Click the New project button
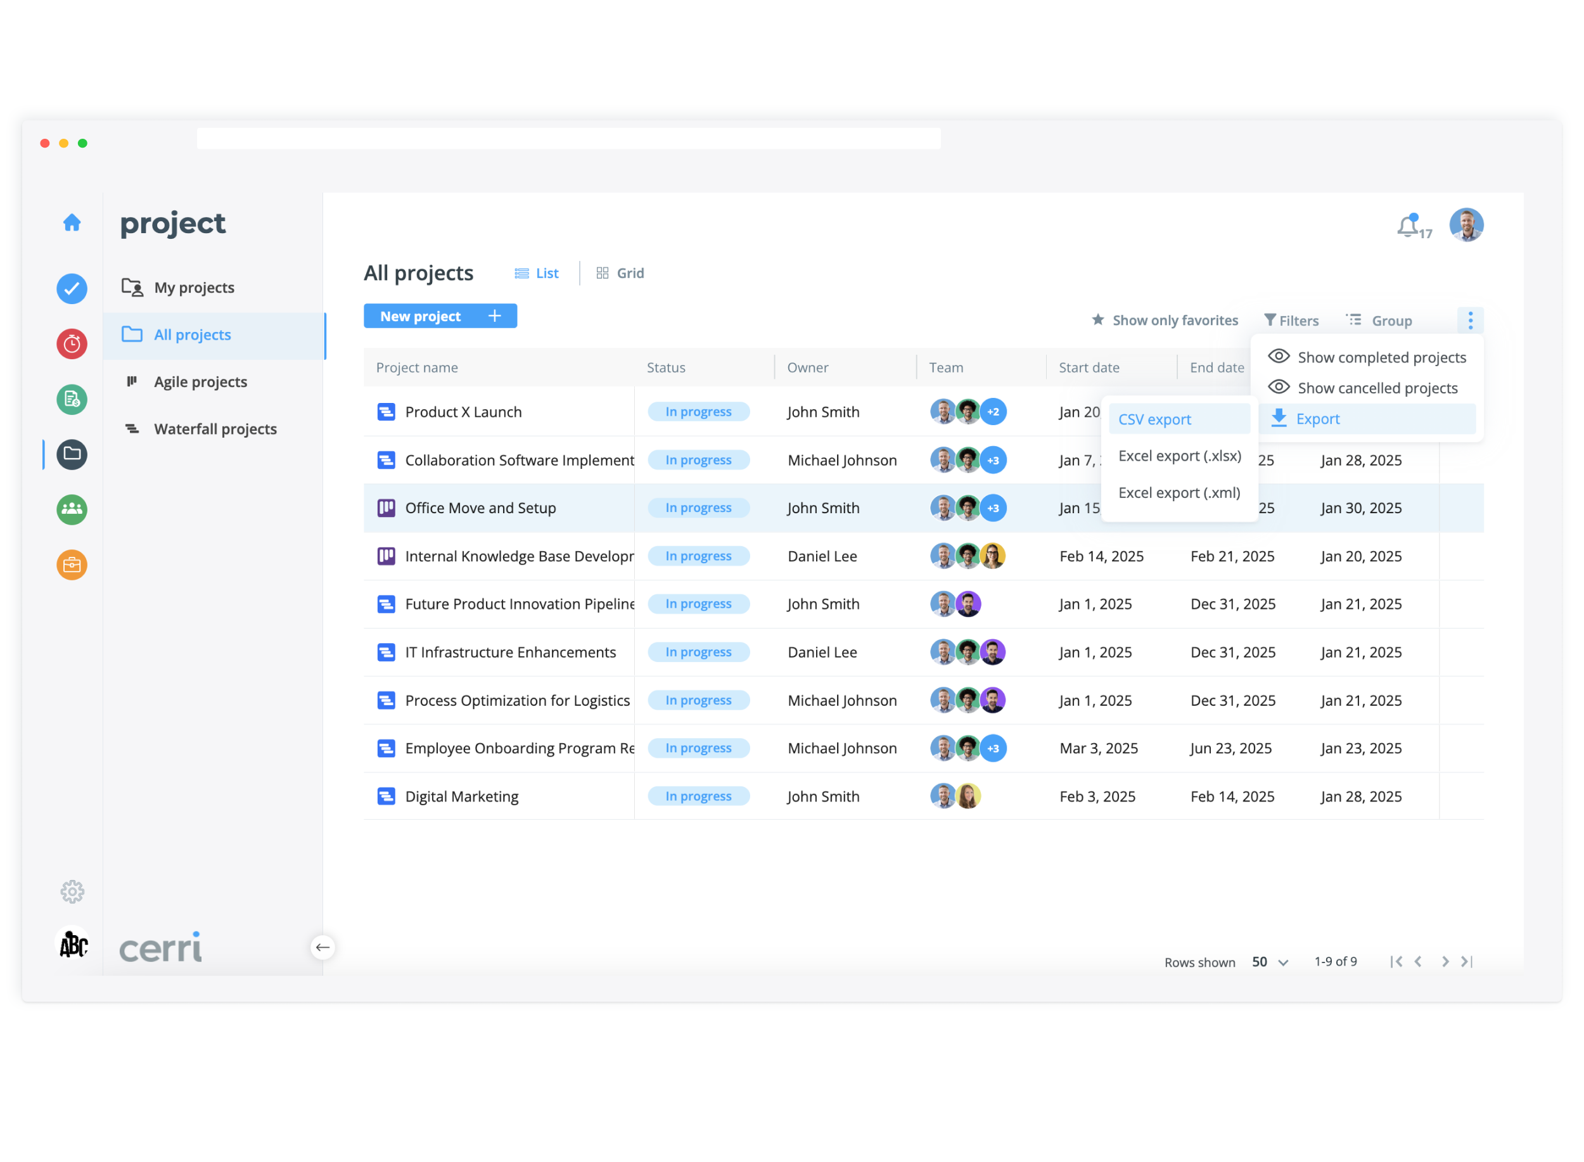This screenshot has height=1162, width=1584. click(440, 317)
